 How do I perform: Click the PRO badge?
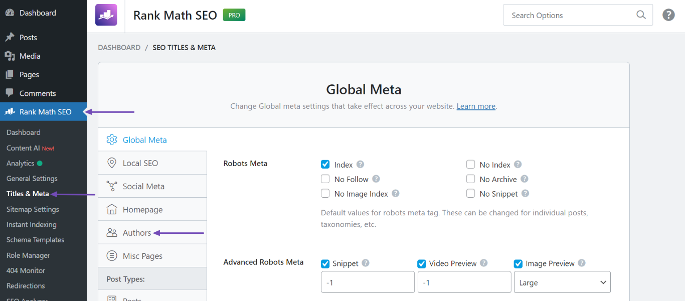pyautogui.click(x=234, y=15)
